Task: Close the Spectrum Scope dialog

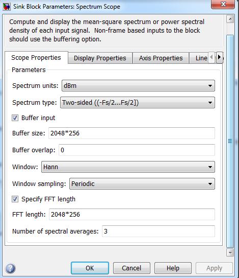Action: (223, 4)
